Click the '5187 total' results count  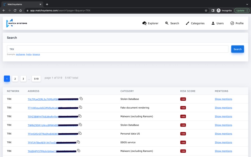click(x=72, y=78)
